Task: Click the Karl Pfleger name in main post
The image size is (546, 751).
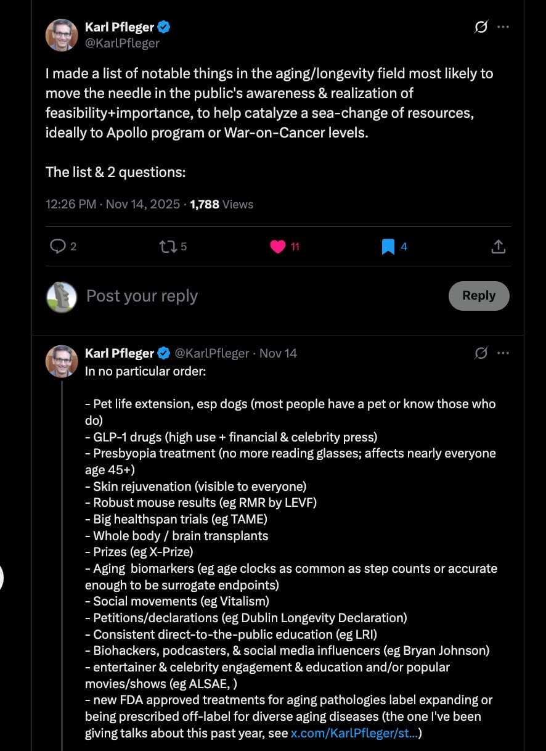Action: [x=119, y=27]
